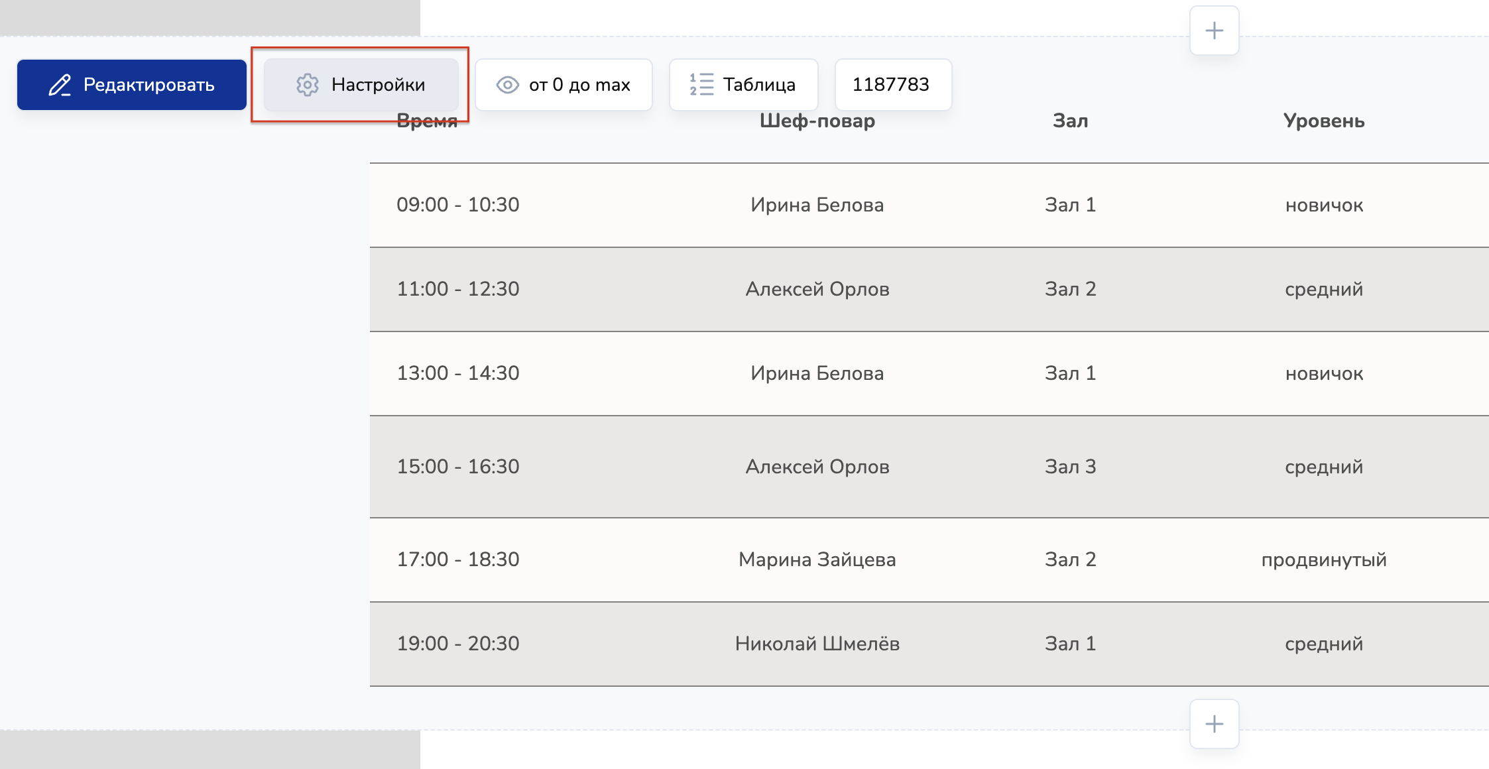This screenshot has height=769, width=1489.
Task: Click the Уровень column header
Action: 1324,121
